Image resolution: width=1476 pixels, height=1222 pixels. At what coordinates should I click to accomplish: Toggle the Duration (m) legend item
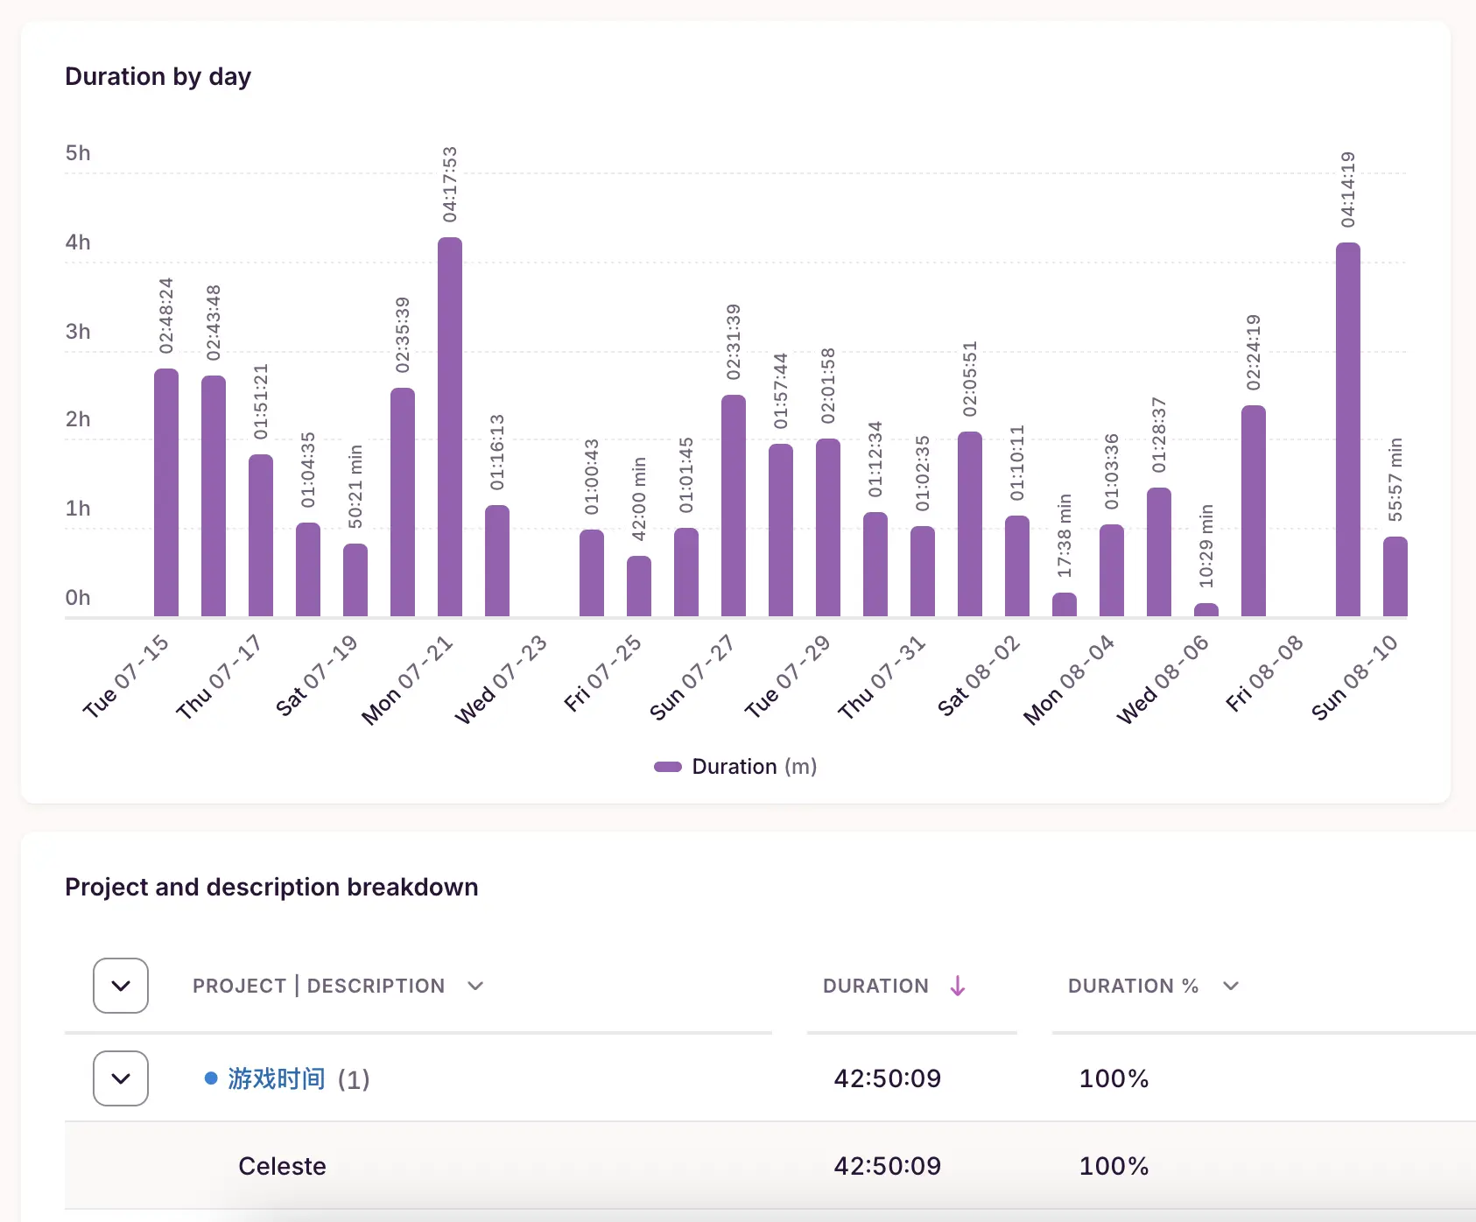(x=753, y=767)
